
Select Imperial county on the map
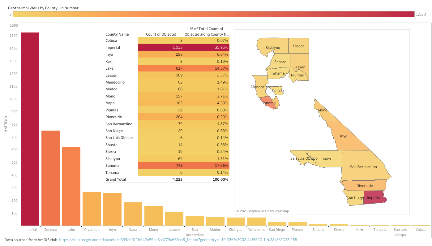click(374, 198)
